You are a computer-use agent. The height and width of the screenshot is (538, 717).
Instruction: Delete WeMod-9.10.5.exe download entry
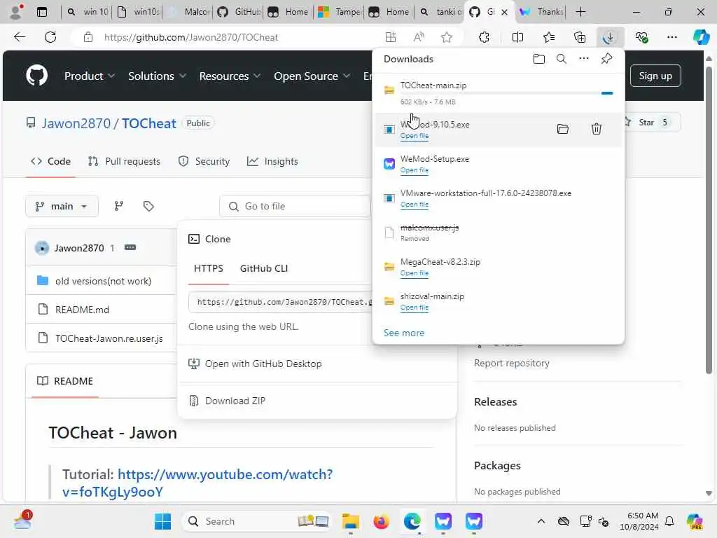pyautogui.click(x=597, y=129)
